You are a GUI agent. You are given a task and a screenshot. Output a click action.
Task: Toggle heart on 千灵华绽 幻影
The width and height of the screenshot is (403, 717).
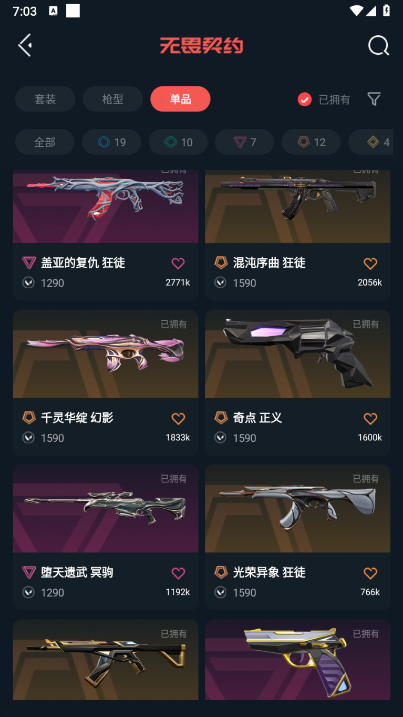(178, 418)
